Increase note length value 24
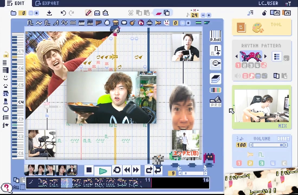The width and height of the screenshot is (298, 195). 209,15
